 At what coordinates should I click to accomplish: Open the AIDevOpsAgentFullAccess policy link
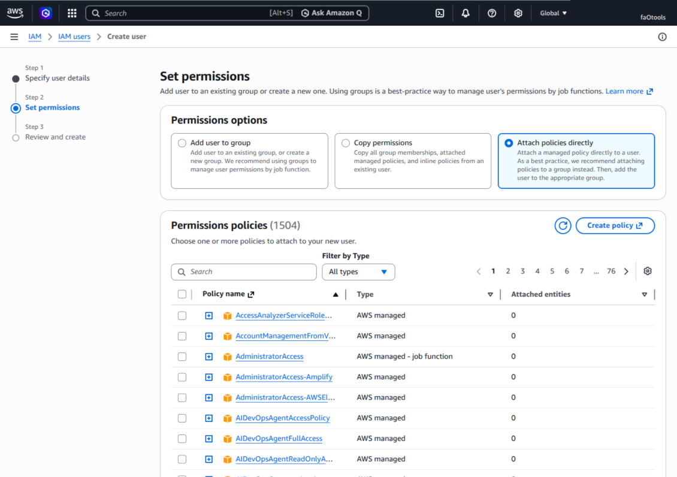[x=279, y=439]
